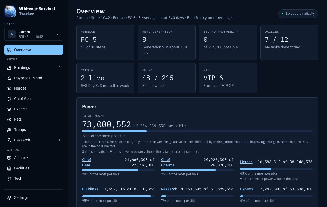Open the Heroes page in the sidebar

pyautogui.click(x=34, y=88)
